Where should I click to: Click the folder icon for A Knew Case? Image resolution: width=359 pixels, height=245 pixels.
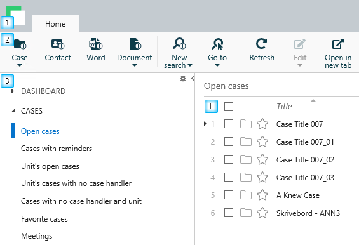(x=246, y=195)
